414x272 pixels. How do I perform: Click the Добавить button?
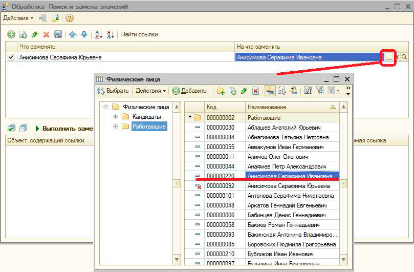(x=189, y=91)
